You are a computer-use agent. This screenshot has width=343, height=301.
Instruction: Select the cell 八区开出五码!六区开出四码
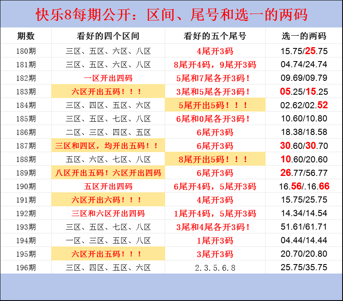pyautogui.click(x=108, y=173)
